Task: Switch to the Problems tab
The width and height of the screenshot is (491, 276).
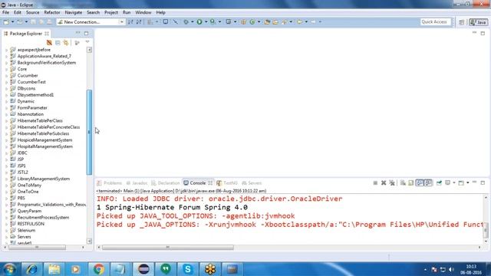Action: pyautogui.click(x=109, y=183)
